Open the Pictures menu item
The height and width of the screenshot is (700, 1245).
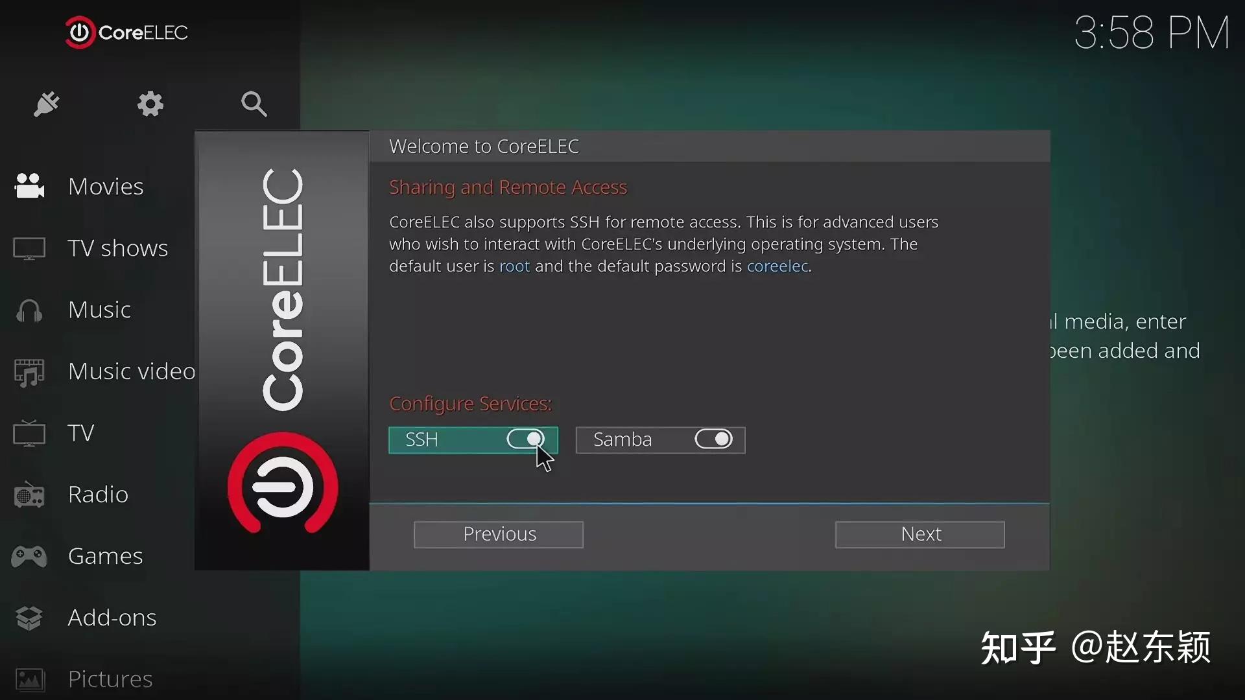tap(110, 679)
